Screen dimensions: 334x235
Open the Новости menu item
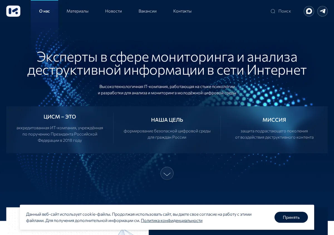(114, 11)
